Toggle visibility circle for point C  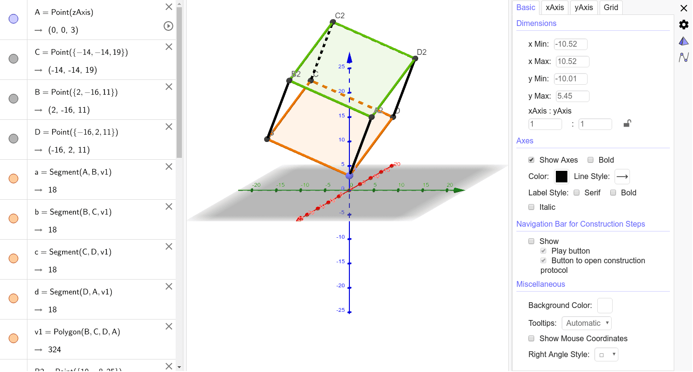pos(13,59)
